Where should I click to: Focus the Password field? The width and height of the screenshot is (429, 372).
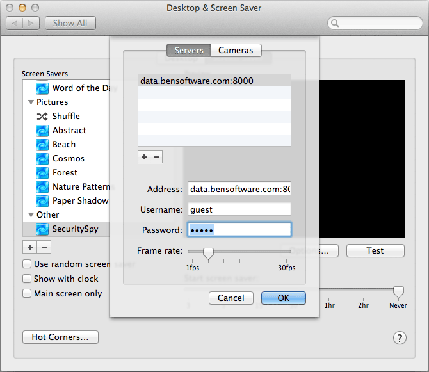pos(239,229)
